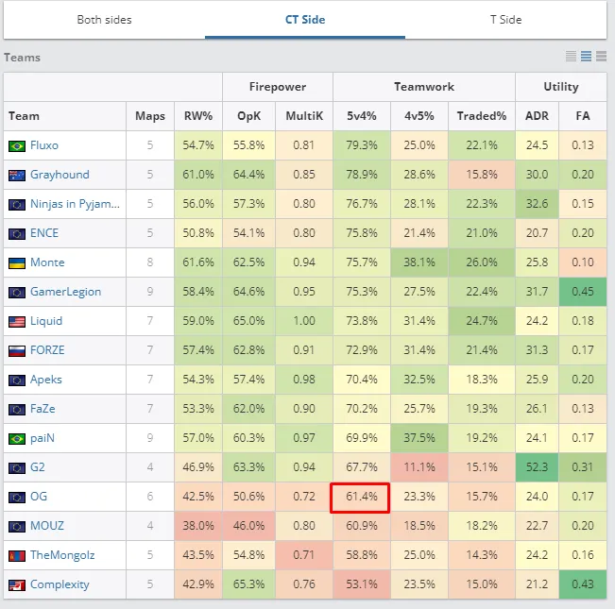Open the Liquid team link
Screen dimensions: 615x609
46,321
